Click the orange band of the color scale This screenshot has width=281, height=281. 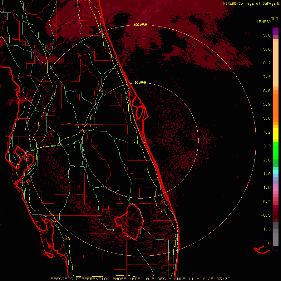276,108
